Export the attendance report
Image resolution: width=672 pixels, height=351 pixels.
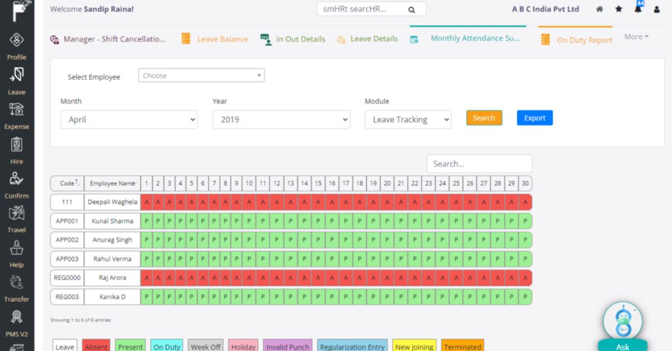click(x=534, y=118)
